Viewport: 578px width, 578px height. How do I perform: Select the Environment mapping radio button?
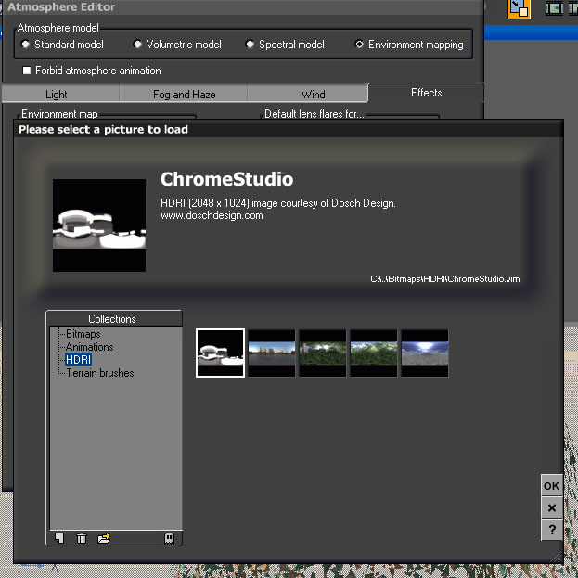click(359, 45)
